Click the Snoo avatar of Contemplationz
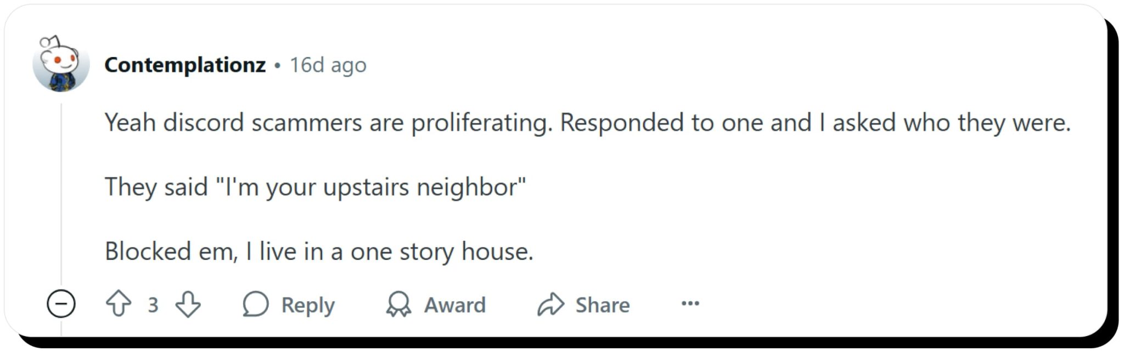Image resolution: width=1124 pixels, height=352 pixels. point(61,64)
